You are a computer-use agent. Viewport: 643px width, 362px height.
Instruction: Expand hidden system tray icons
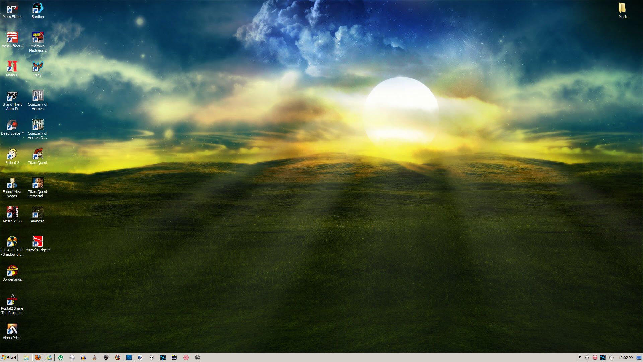point(580,358)
